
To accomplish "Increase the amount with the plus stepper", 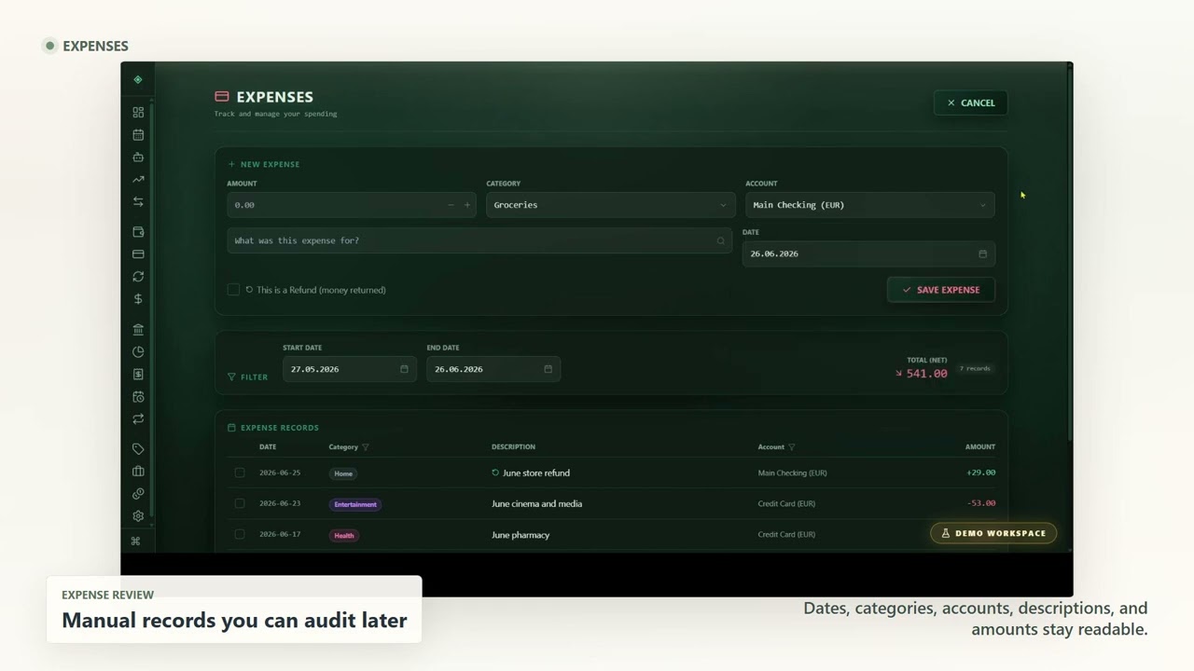I will (x=467, y=205).
